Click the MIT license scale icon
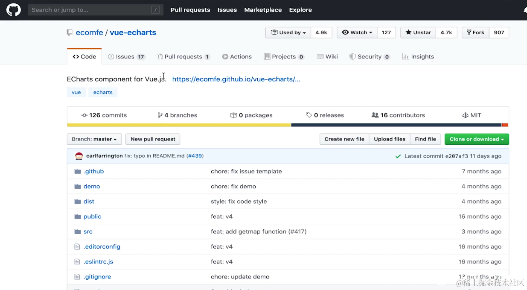The image size is (527, 290). pyautogui.click(x=465, y=115)
